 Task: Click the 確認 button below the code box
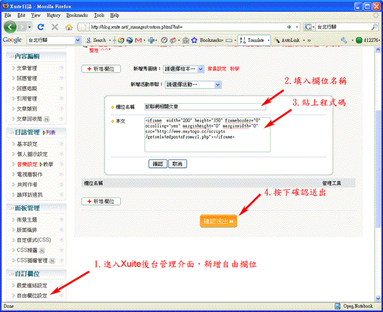tap(157, 164)
